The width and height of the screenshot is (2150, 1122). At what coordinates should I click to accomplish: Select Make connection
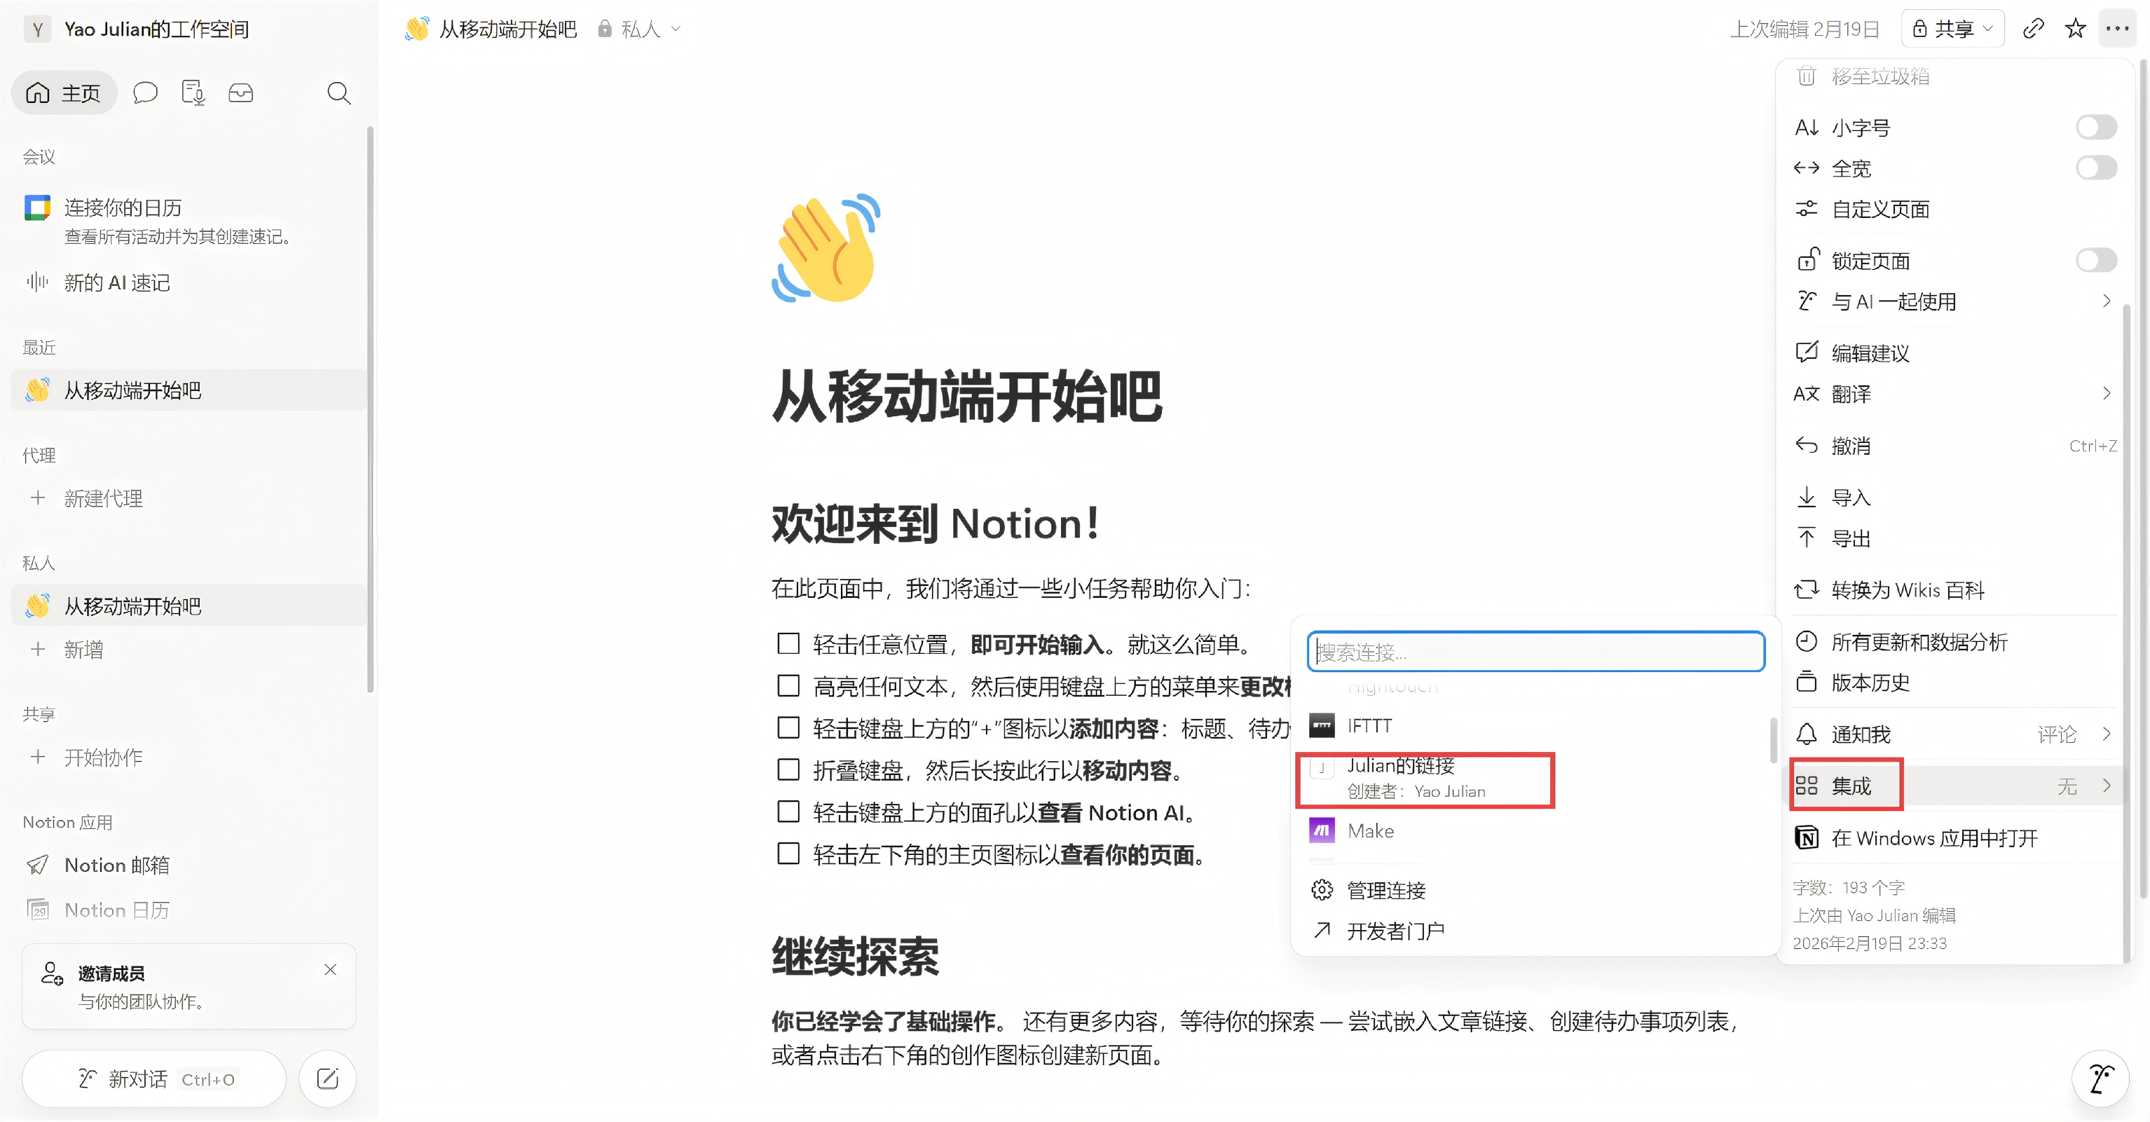[1534, 830]
